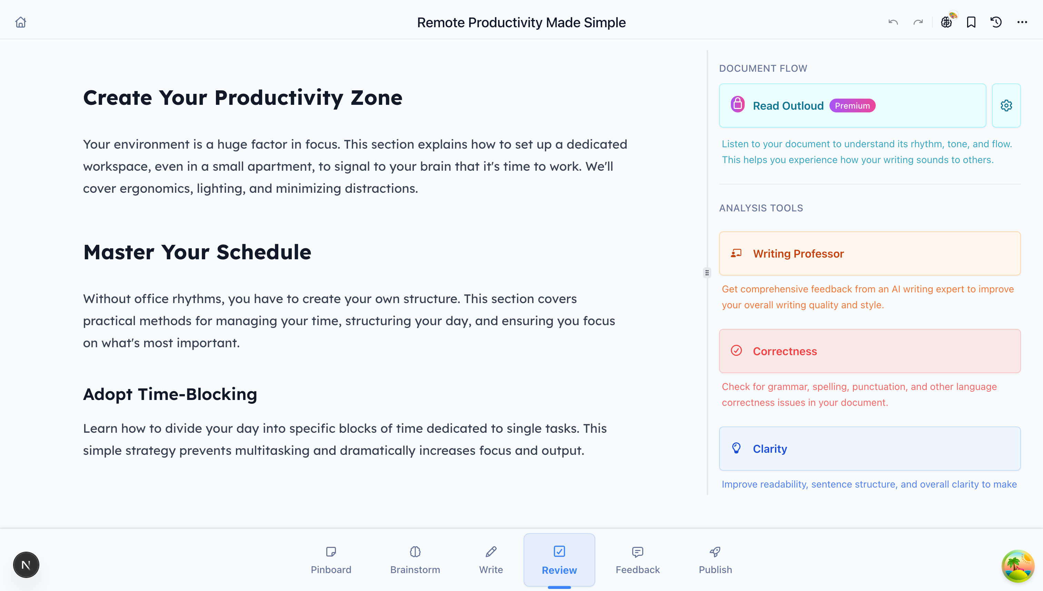This screenshot has height=591, width=1043.
Task: Click the home icon
Action: 20,22
